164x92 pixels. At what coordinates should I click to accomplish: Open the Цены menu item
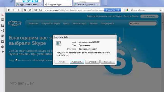[66, 24]
